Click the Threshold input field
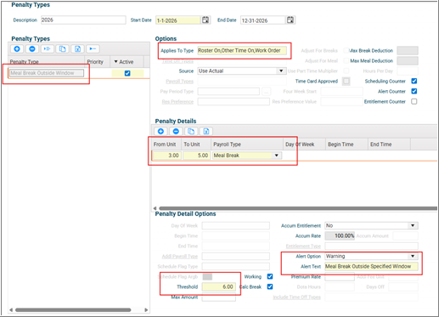 coord(218,286)
